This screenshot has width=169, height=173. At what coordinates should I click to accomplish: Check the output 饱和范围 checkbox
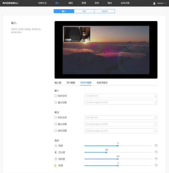(x=56, y=131)
